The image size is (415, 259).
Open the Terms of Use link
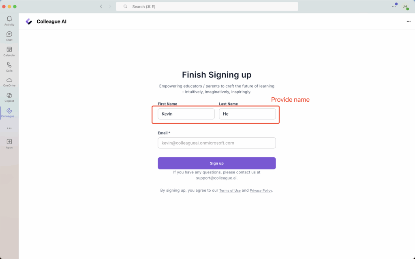click(230, 191)
